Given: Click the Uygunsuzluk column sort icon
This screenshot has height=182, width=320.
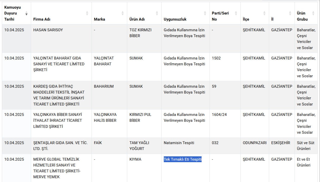Looking at the screenshot, I should click(x=205, y=13).
